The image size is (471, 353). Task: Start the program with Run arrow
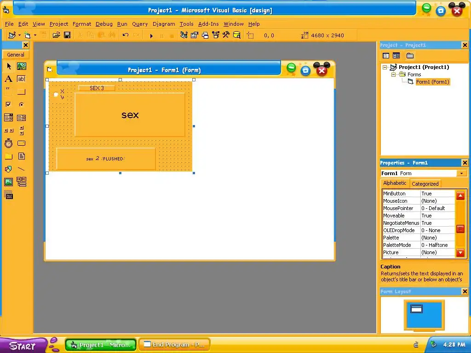151,35
